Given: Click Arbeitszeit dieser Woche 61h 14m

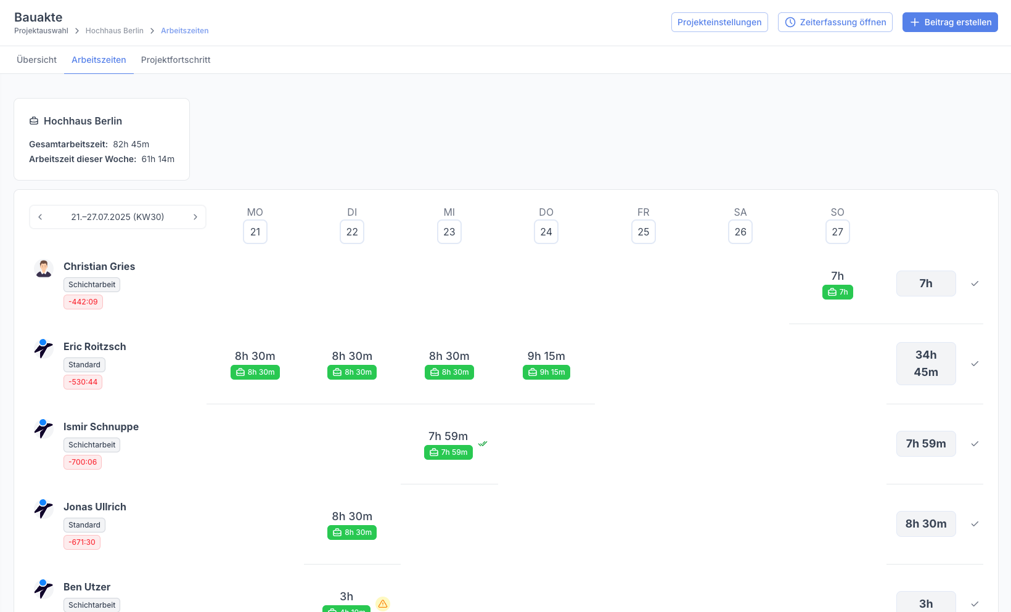Looking at the screenshot, I should coord(158,159).
